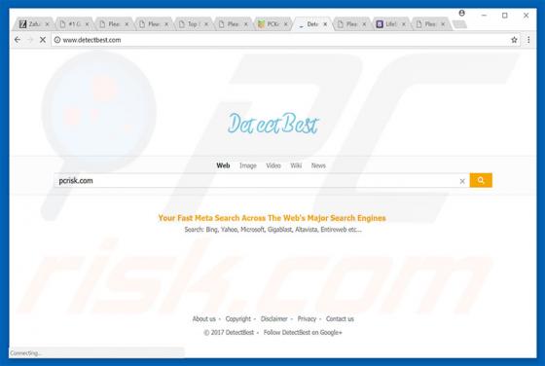
Task: Minimize the browser window
Action: coord(484,16)
